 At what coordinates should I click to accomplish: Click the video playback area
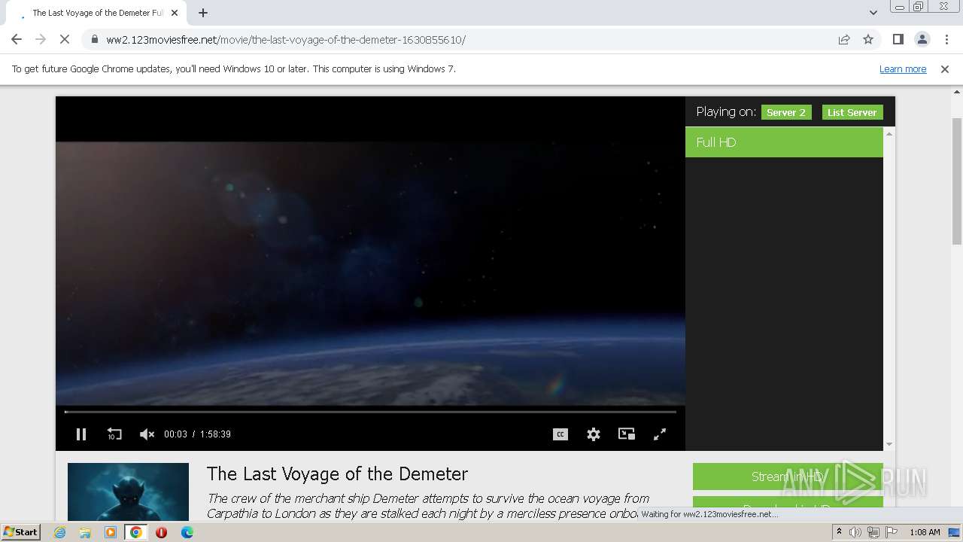click(370, 275)
